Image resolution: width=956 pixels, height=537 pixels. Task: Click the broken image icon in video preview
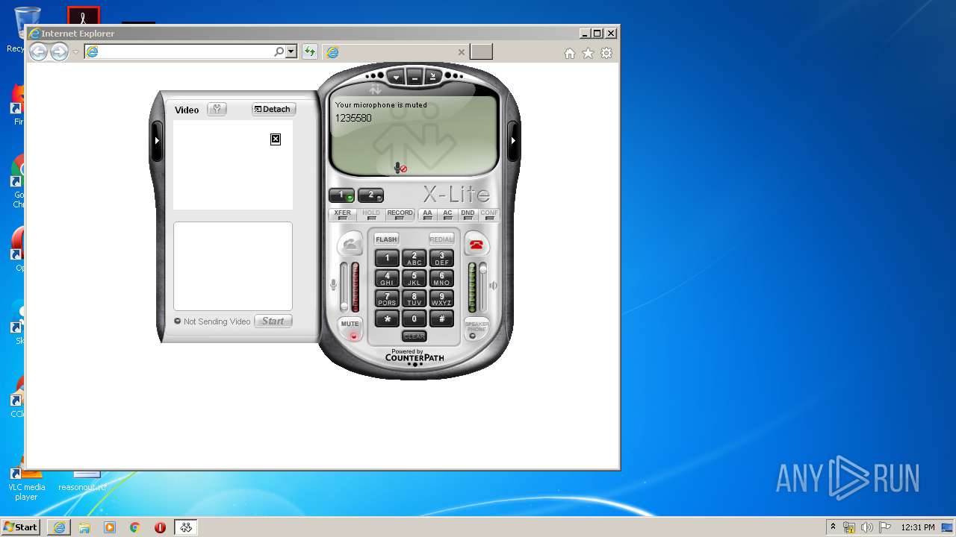(x=276, y=139)
